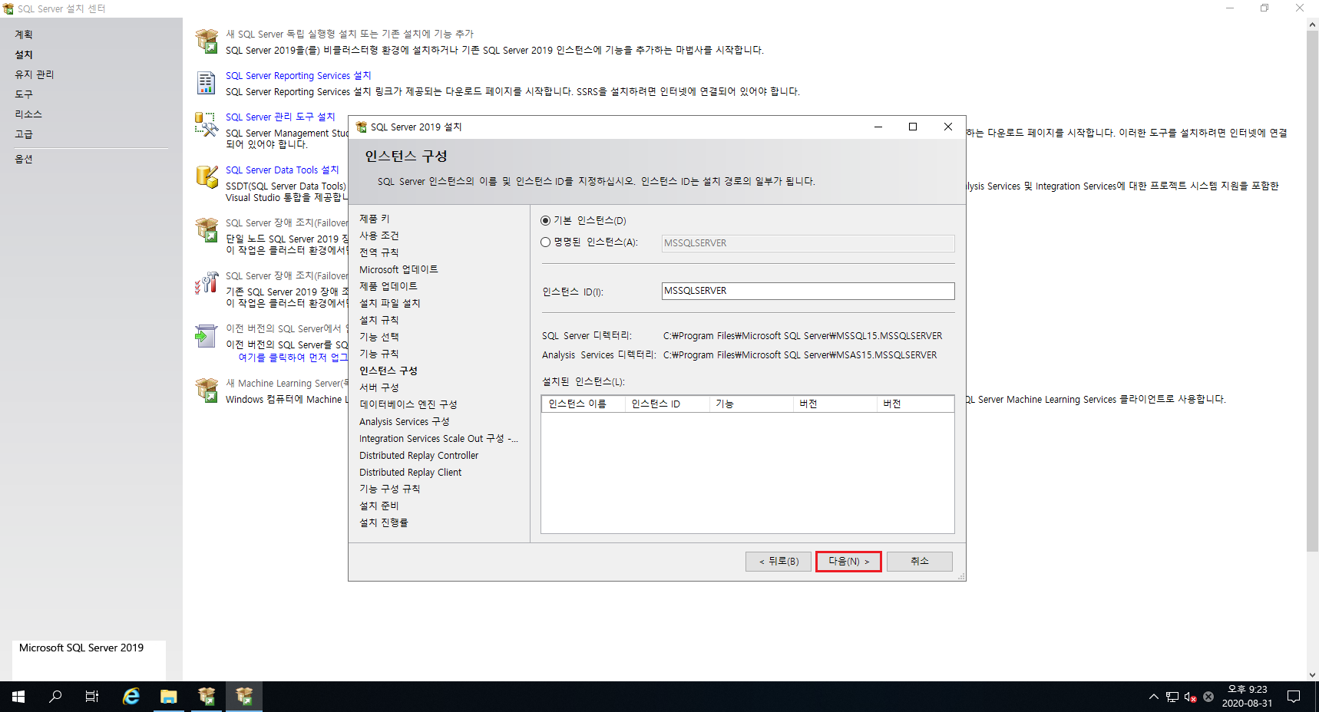Open the taskbar search icon
This screenshot has width=1319, height=712.
pos(55,697)
